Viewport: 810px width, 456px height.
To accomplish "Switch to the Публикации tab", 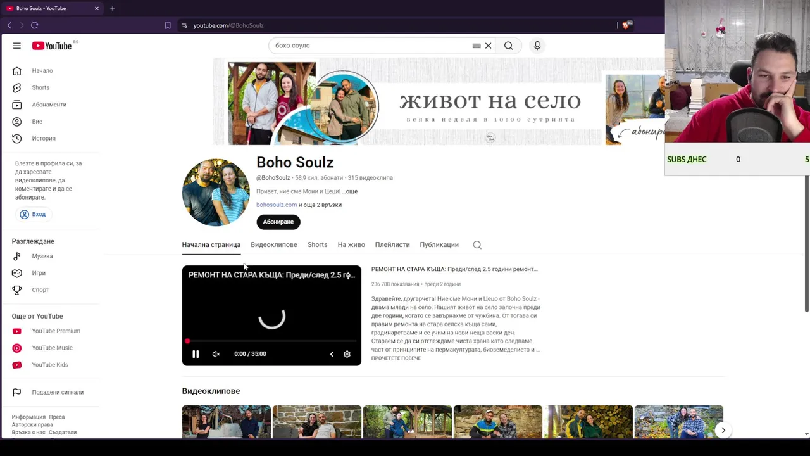I will [439, 245].
